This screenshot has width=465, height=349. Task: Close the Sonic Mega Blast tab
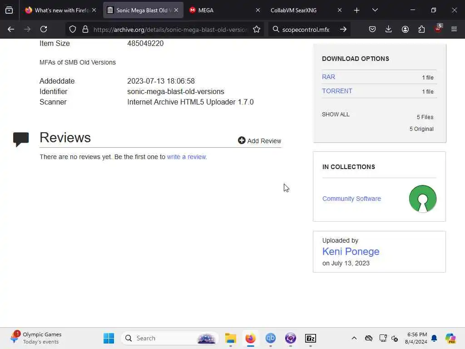176,10
